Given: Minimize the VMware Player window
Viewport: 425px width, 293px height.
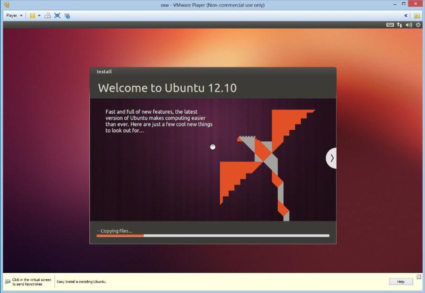Looking at the screenshot, I should point(395,4).
